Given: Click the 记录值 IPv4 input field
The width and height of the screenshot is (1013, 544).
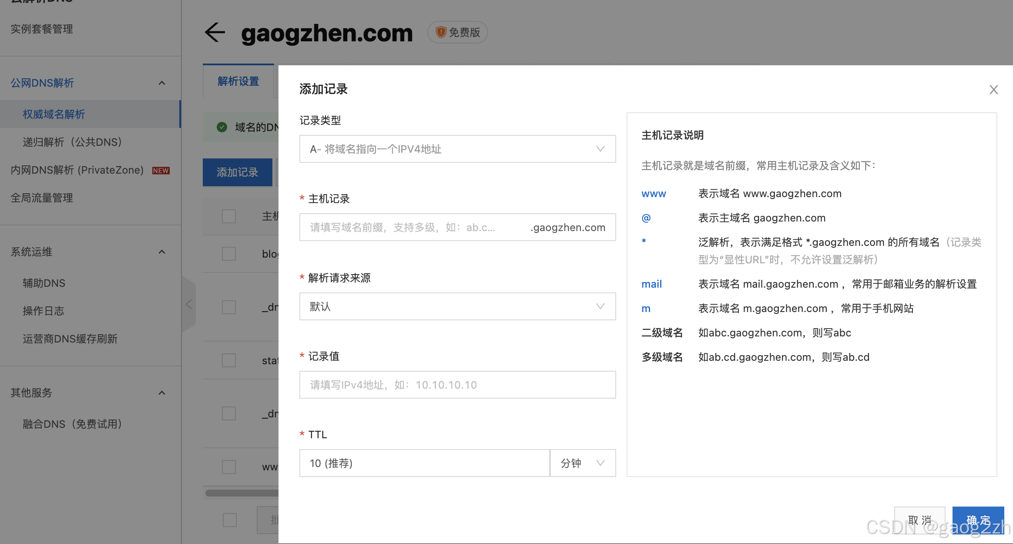Looking at the screenshot, I should click(457, 385).
